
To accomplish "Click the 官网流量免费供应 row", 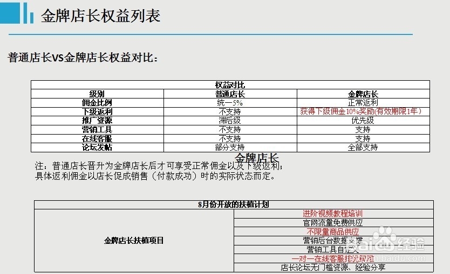I will click(333, 222).
